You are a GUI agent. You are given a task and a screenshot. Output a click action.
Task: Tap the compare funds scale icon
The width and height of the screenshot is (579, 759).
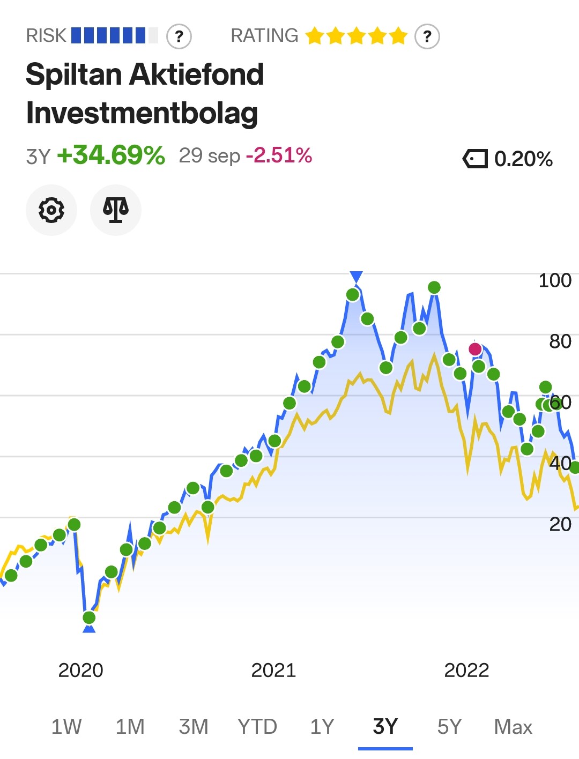[x=116, y=210]
